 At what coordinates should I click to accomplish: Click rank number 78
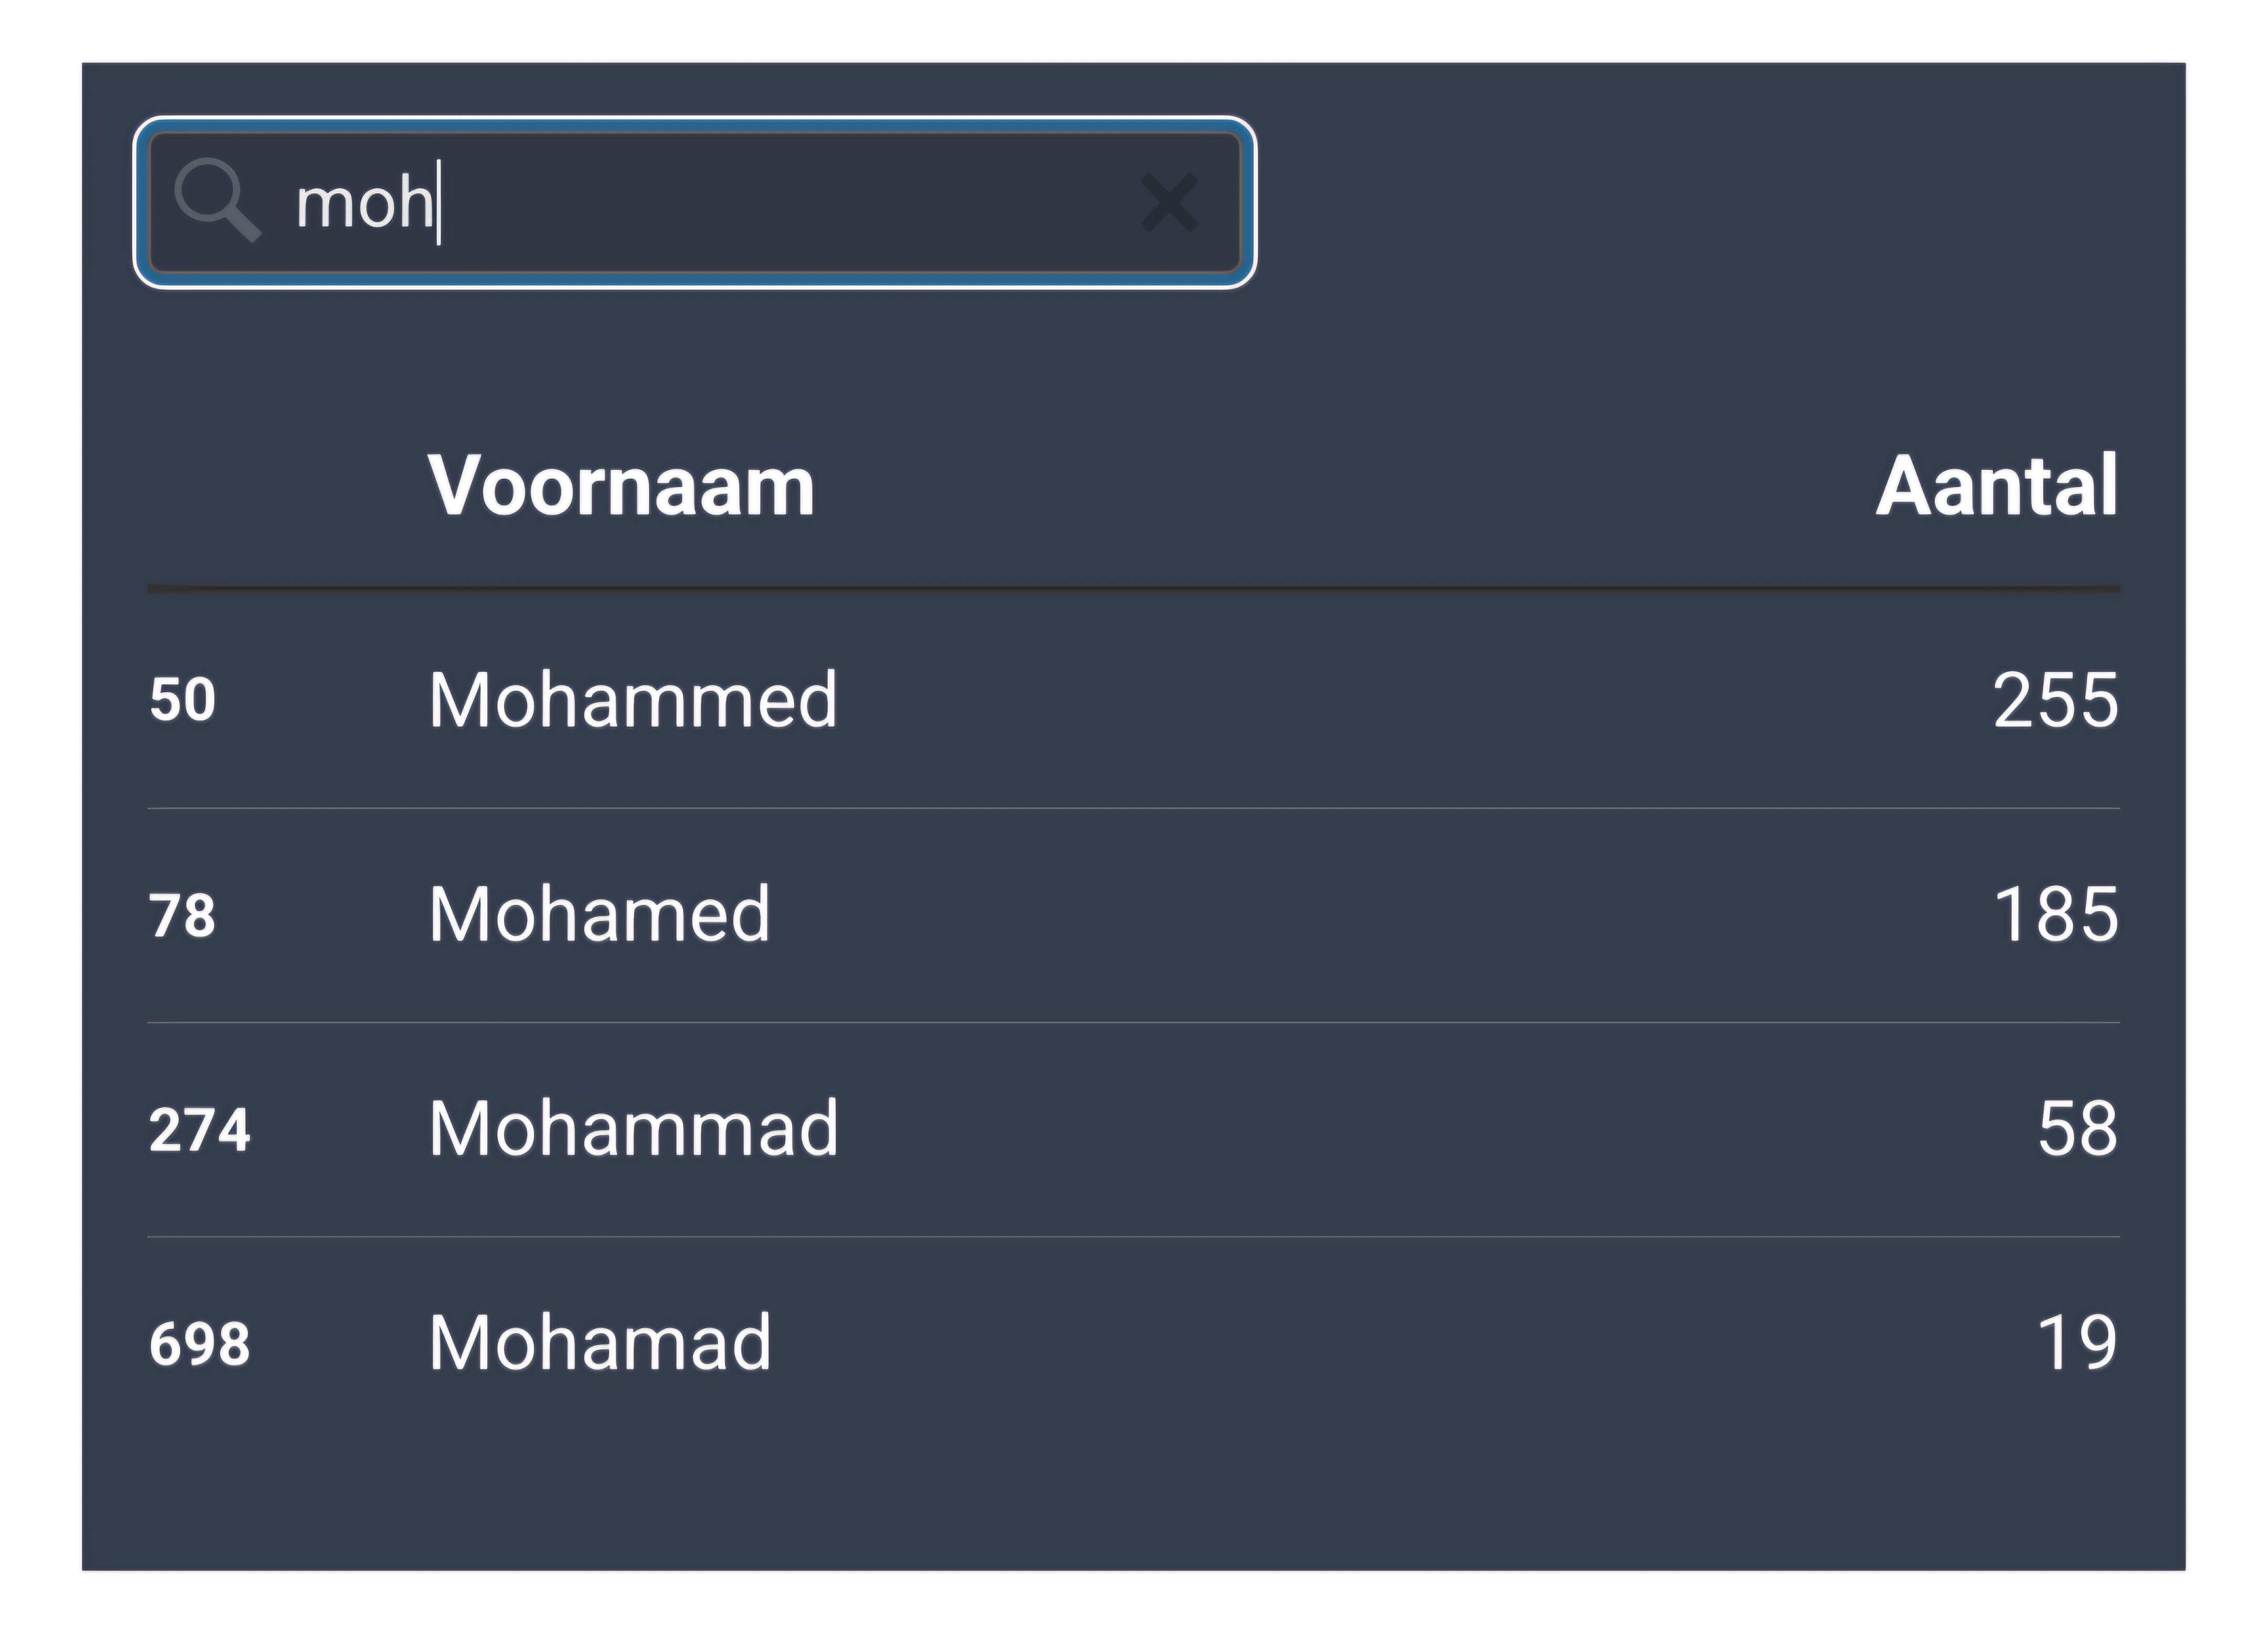[182, 914]
